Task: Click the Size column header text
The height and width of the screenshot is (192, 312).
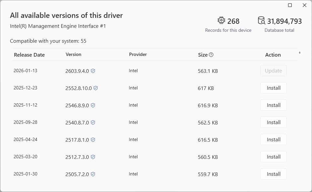Action: click(x=203, y=55)
